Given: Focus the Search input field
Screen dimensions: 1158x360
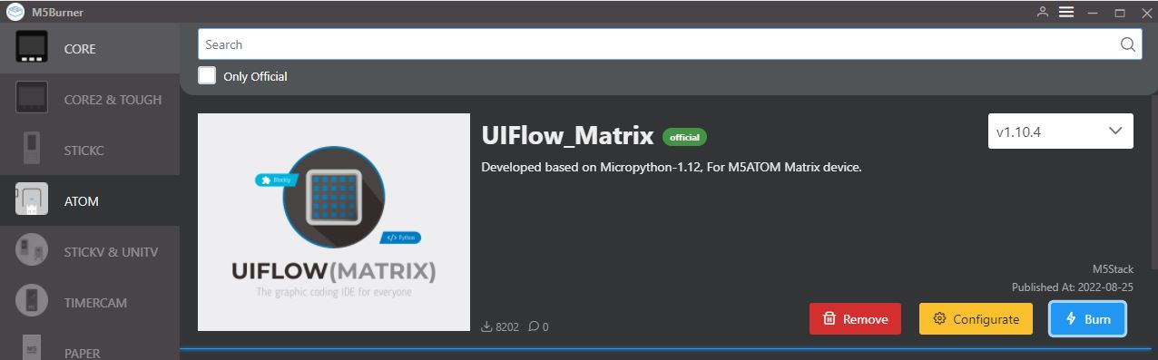Looking at the screenshot, I should coord(659,44).
